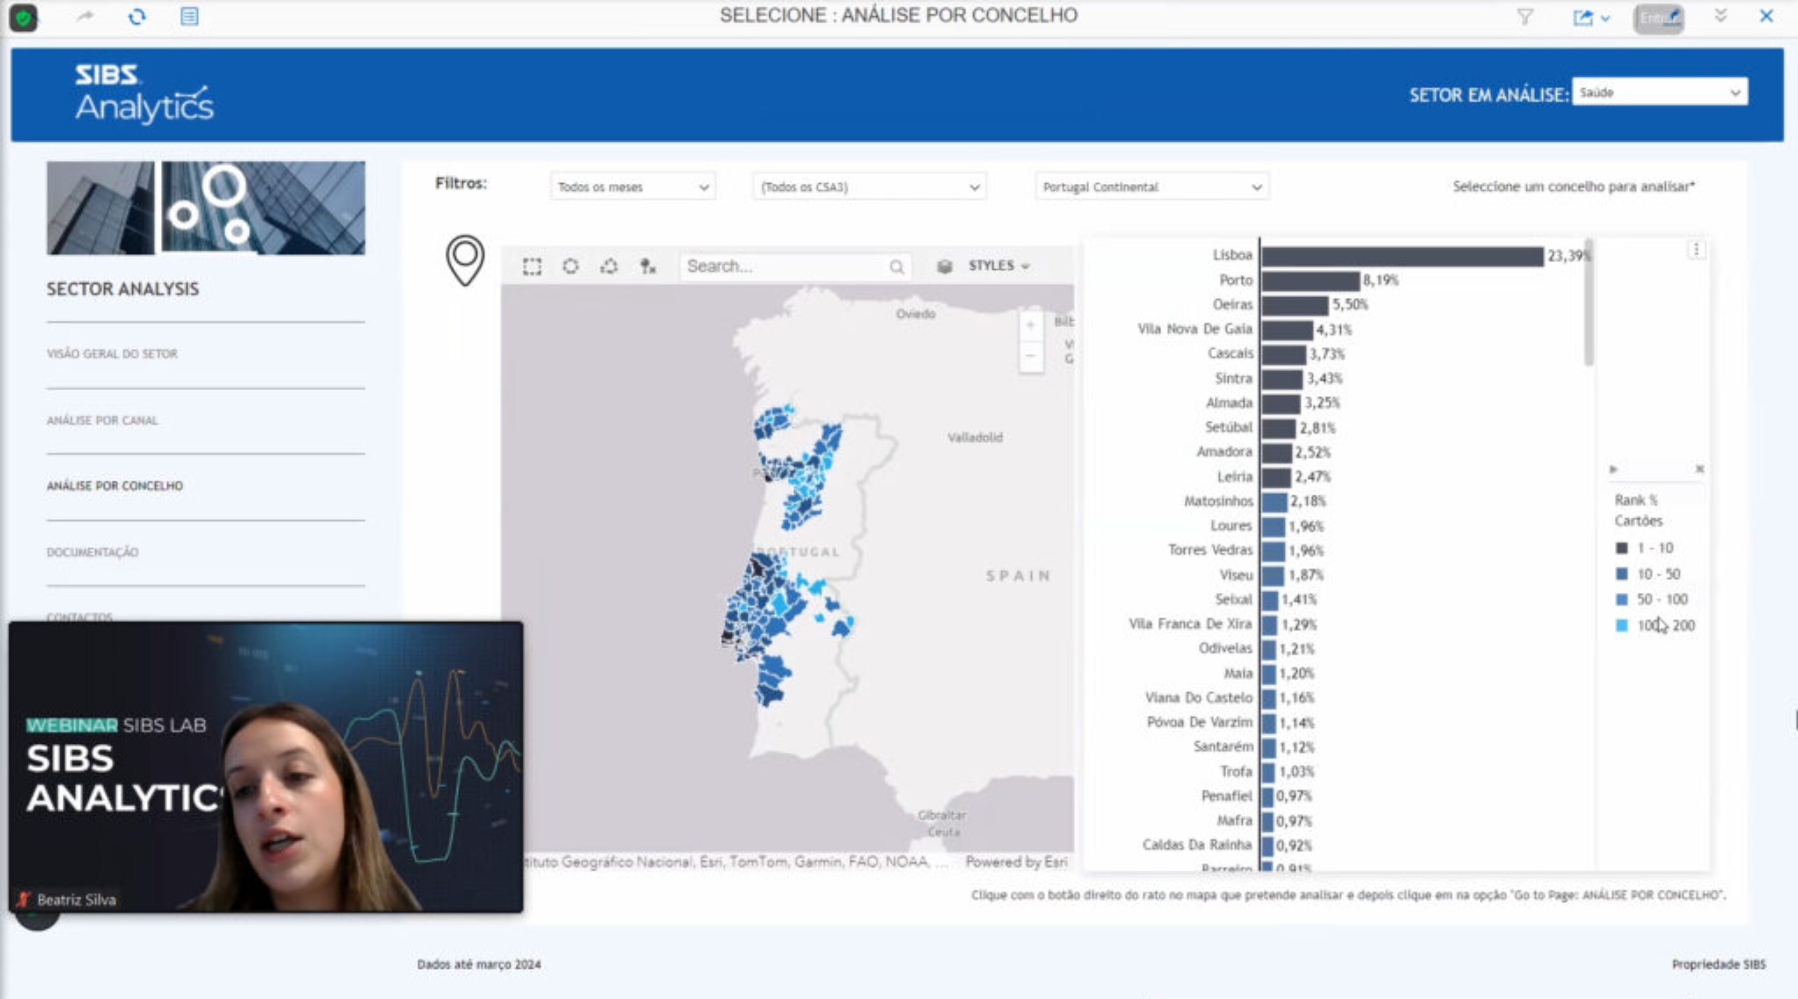Open the Todos os meses dropdown
Image resolution: width=1798 pixels, height=999 pixels.
(632, 187)
